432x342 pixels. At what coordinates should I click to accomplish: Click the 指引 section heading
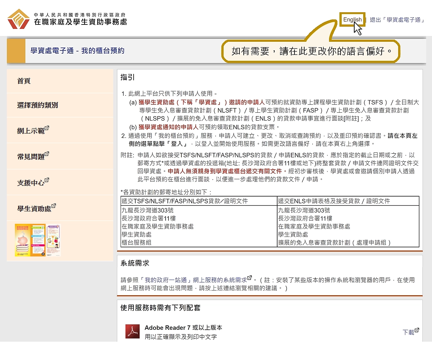click(127, 77)
